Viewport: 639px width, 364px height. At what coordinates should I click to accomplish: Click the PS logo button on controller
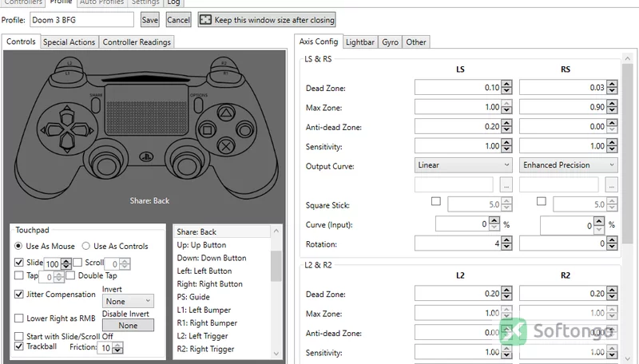pyautogui.click(x=146, y=156)
